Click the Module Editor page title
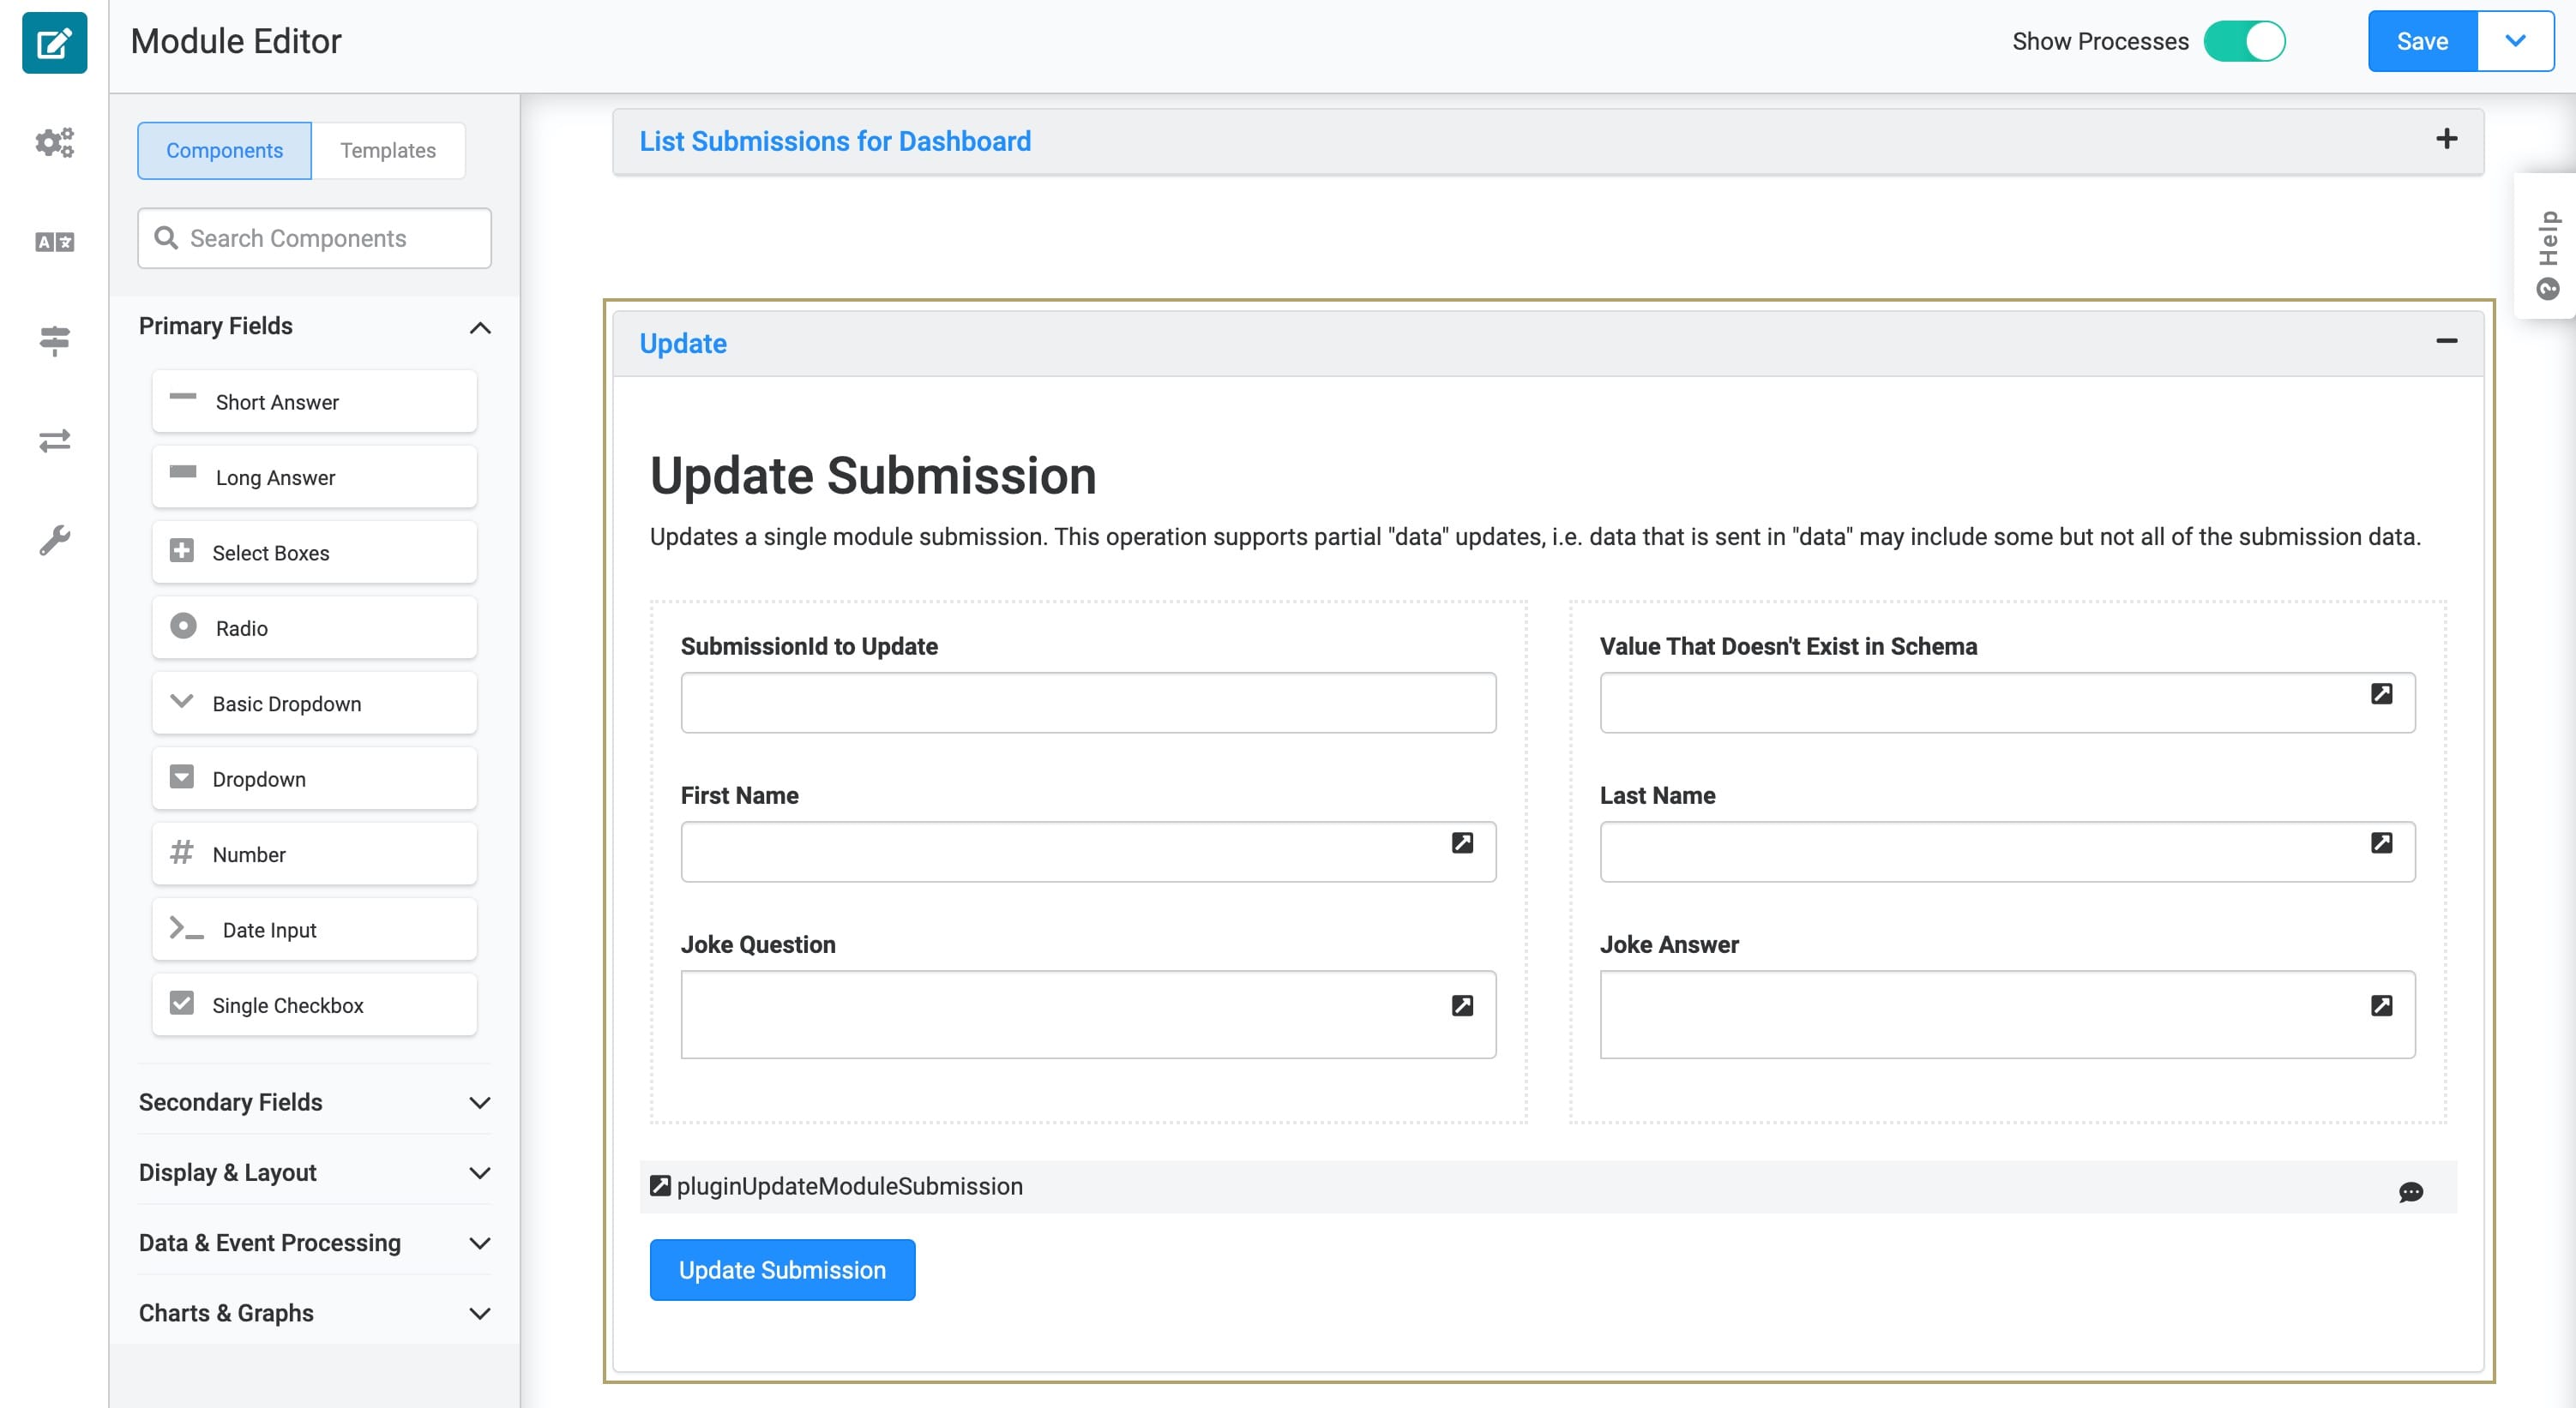 pyautogui.click(x=236, y=41)
